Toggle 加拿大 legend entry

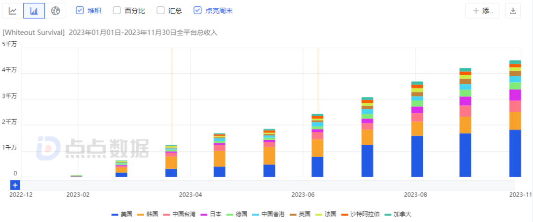398,214
